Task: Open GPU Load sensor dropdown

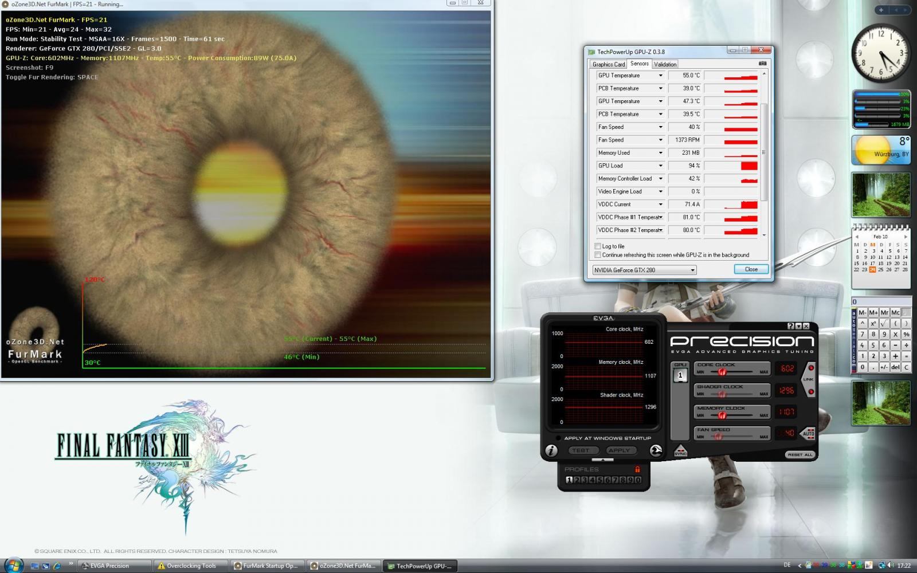Action: point(660,166)
